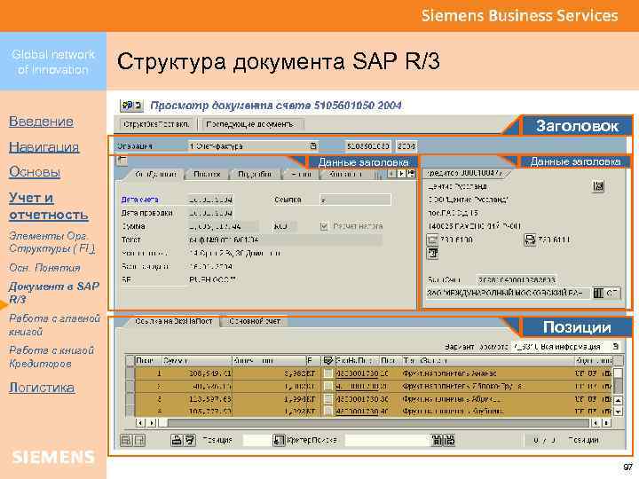The height and width of the screenshot is (479, 639).
Task: Switch to the Платеж tab
Action: point(207,175)
